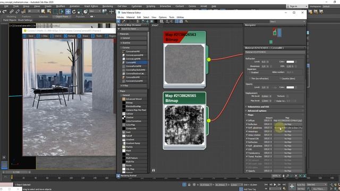Click the Pick Material eyedropper in Slate editor
The width and height of the screenshot is (340, 191).
point(124,21)
